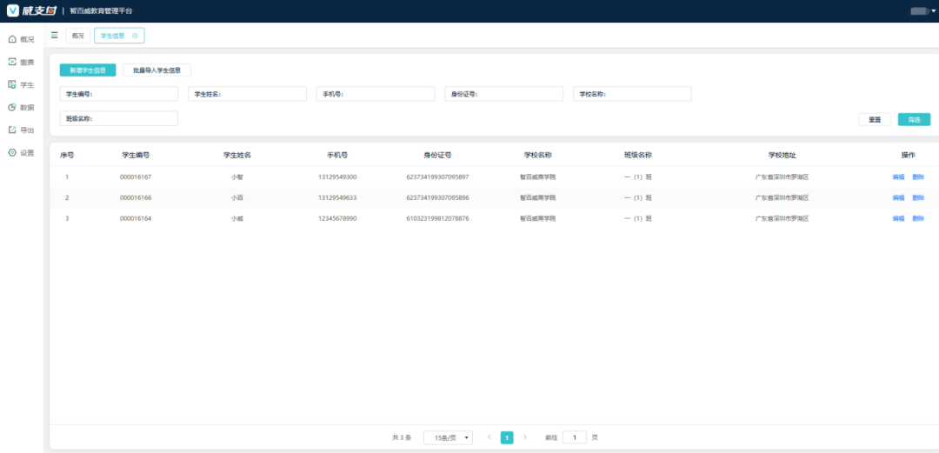
Task: Collapse the sidebar with the hamburger icon
Action: click(55, 36)
